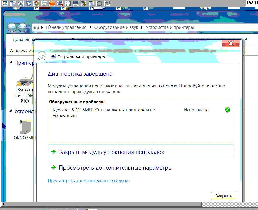Click the Устройства и принтеры dialog title icon
Image resolution: width=258 pixels, height=210 pixels.
coord(53,56)
